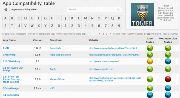Filter apps by number 9
The width and height of the screenshot is (180, 98).
point(119,26)
